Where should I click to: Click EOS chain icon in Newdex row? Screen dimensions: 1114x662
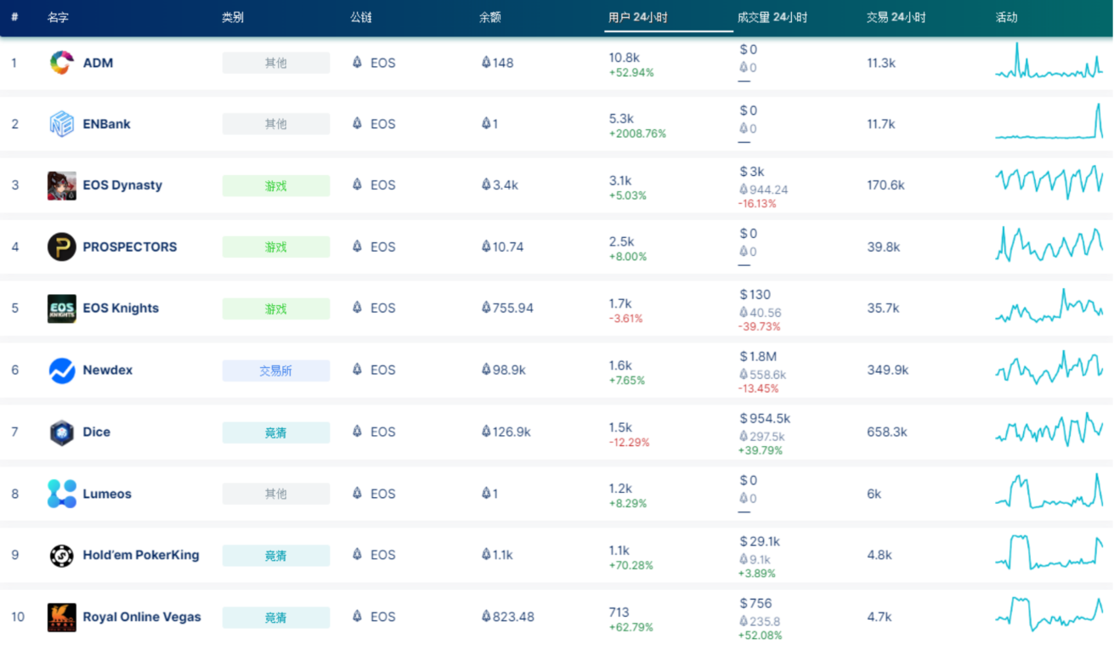click(357, 370)
